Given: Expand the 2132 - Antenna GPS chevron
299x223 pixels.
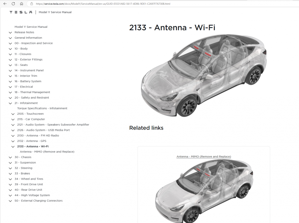Looking at the screenshot, I should 13,141.
